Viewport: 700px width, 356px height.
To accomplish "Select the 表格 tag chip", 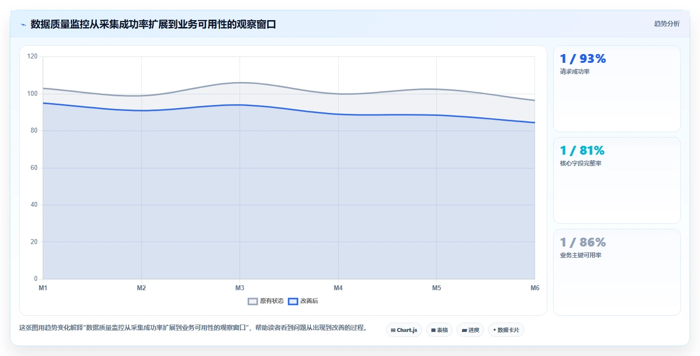I will [x=439, y=330].
